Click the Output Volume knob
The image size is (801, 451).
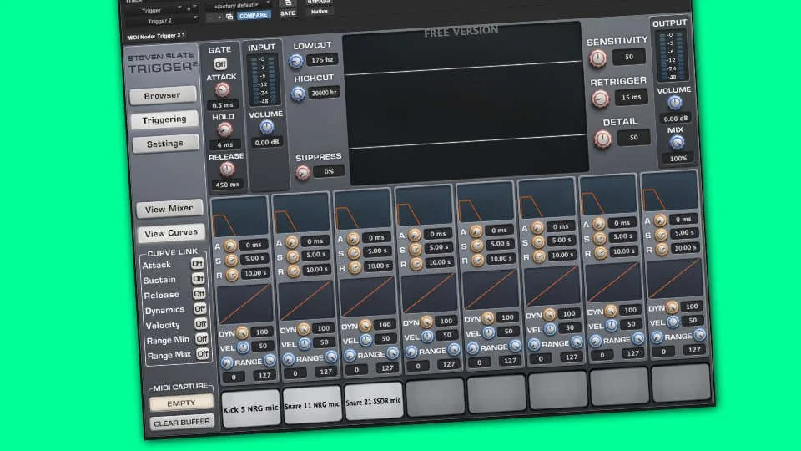(x=675, y=103)
